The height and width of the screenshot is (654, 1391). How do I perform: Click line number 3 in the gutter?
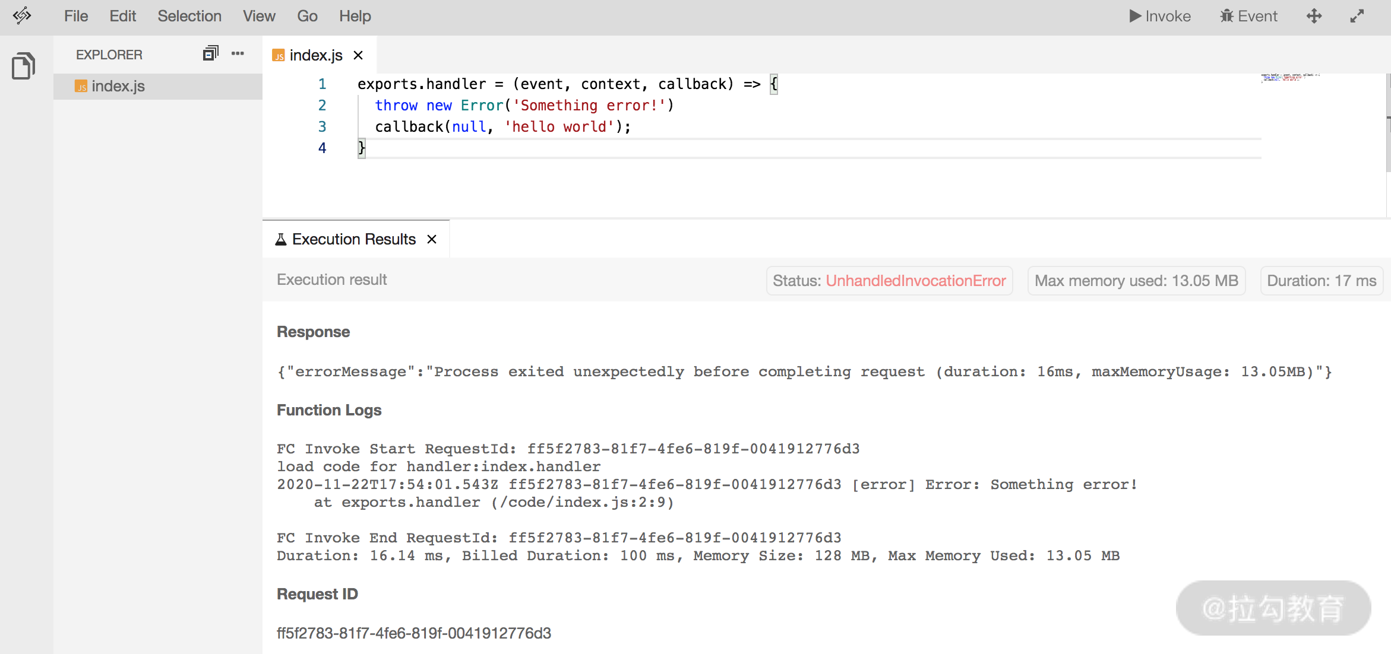(322, 126)
